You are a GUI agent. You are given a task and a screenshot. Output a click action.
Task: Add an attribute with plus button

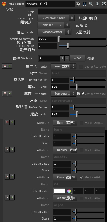[x=62, y=58]
